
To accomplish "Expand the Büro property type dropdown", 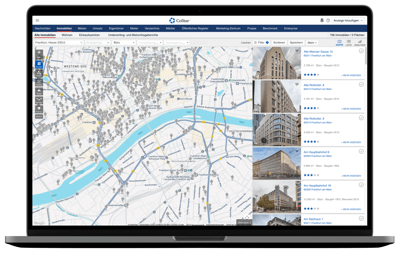I will (124, 42).
